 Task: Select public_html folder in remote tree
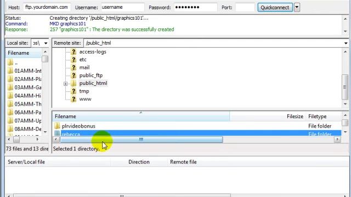93,83
